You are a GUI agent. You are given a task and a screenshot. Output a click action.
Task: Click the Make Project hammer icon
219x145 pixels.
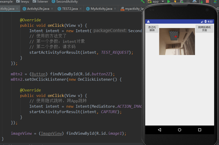pyautogui.click(x=143, y=2)
